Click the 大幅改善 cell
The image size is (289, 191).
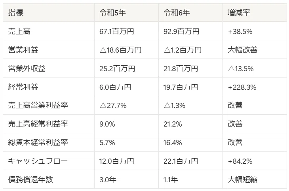[x=242, y=50]
